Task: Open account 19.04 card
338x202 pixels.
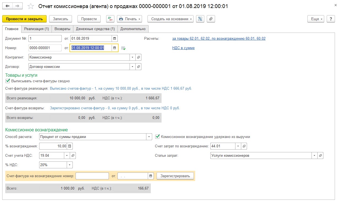Action: point(73,155)
